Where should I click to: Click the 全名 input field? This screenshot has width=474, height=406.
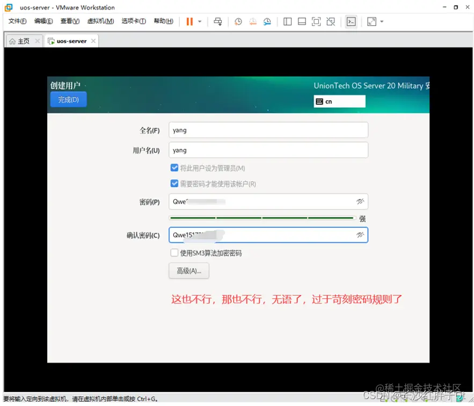point(268,130)
